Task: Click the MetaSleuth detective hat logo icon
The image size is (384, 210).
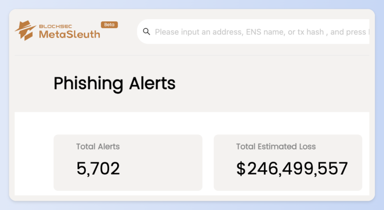Action: pos(25,30)
